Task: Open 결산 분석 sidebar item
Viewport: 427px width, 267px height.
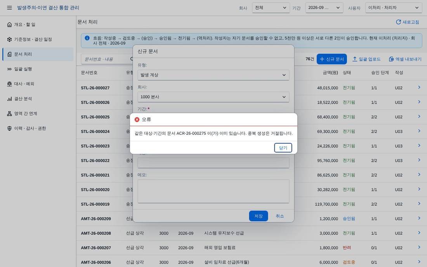Action: point(38,99)
